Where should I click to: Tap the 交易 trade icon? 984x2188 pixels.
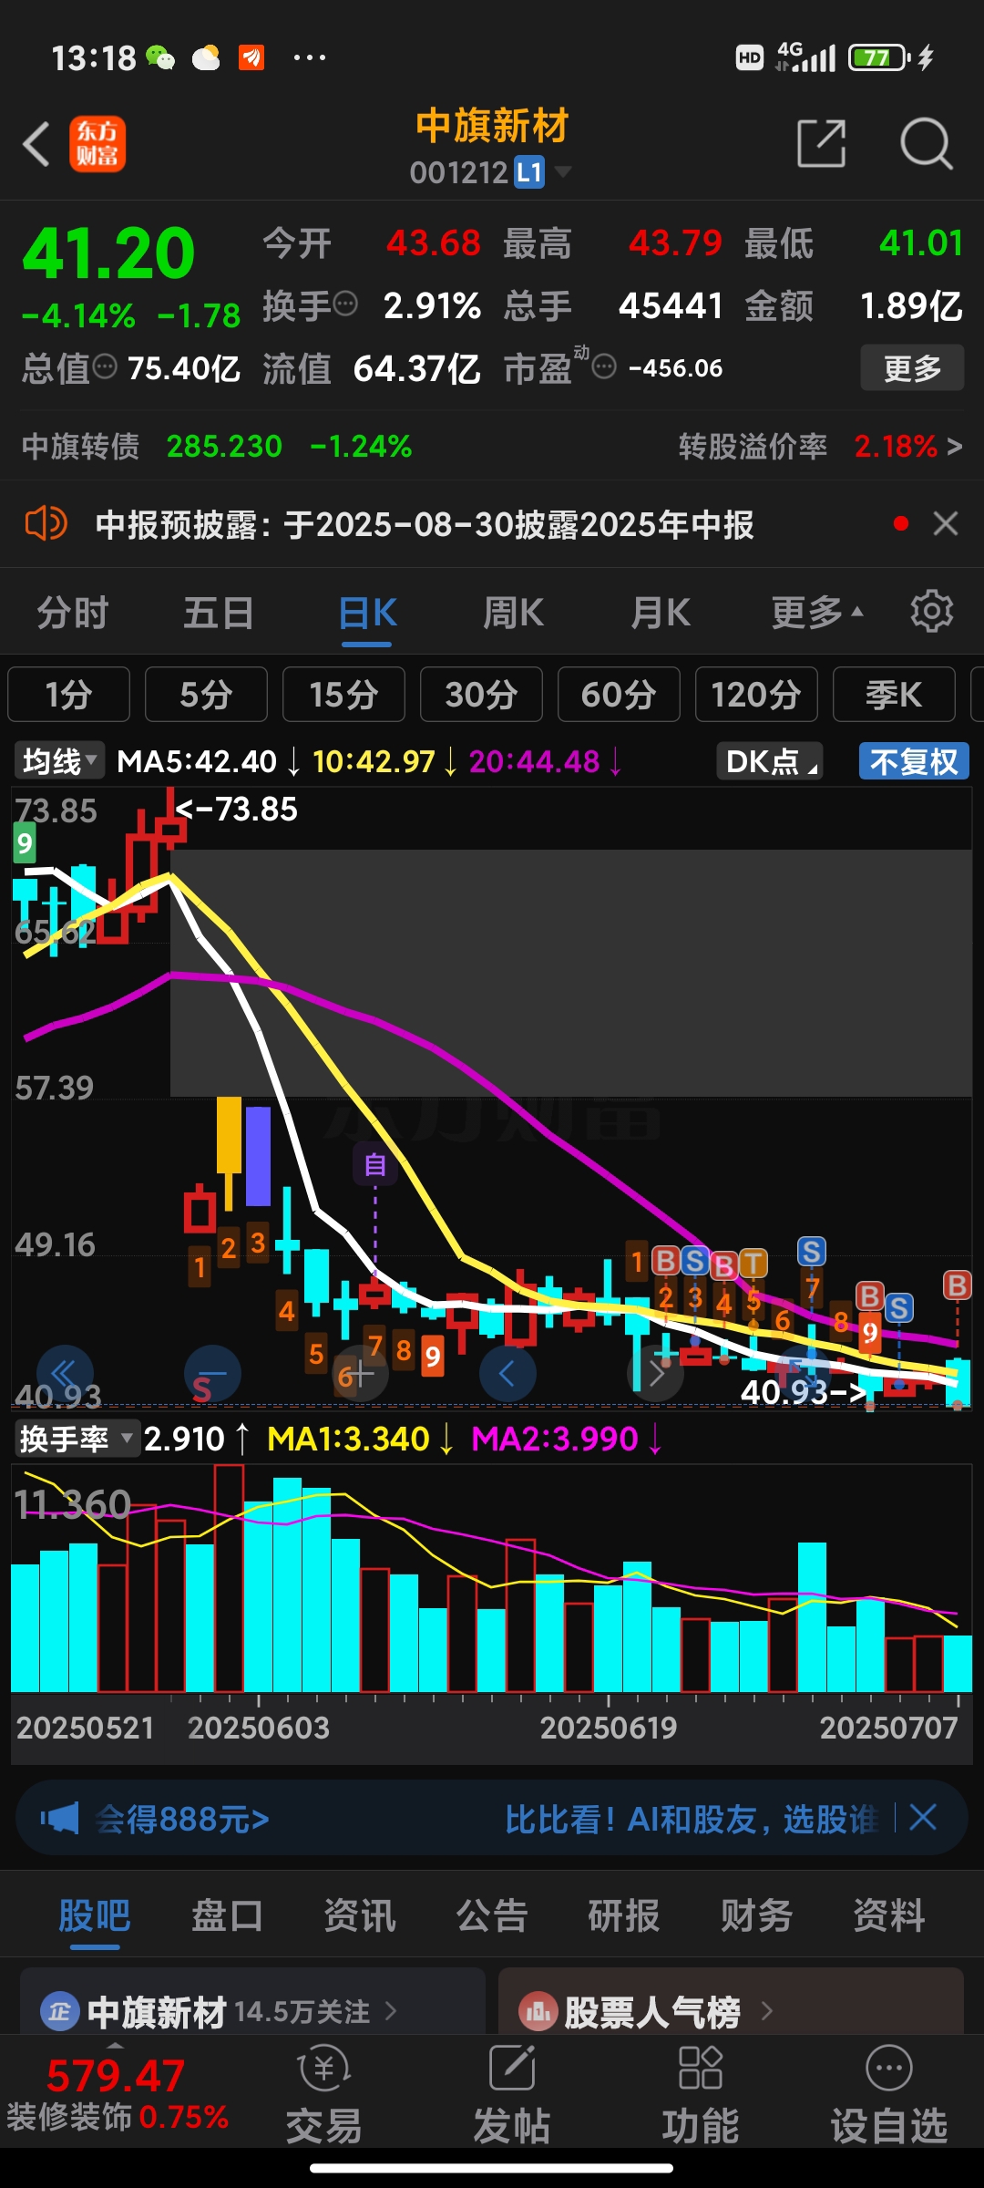[x=324, y=2096]
